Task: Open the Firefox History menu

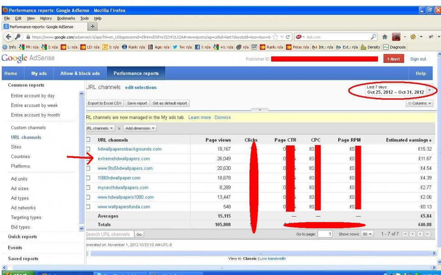Action: [45, 18]
